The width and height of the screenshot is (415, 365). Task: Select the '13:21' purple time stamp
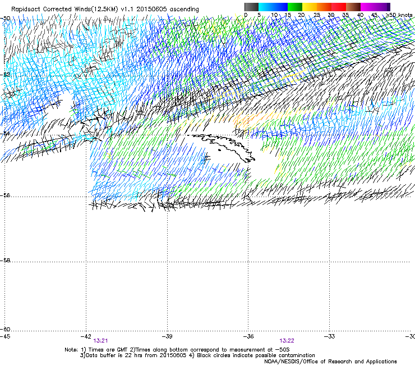pyautogui.click(x=100, y=341)
